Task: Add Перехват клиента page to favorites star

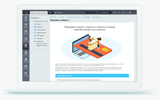Action: pyautogui.click(x=70, y=20)
